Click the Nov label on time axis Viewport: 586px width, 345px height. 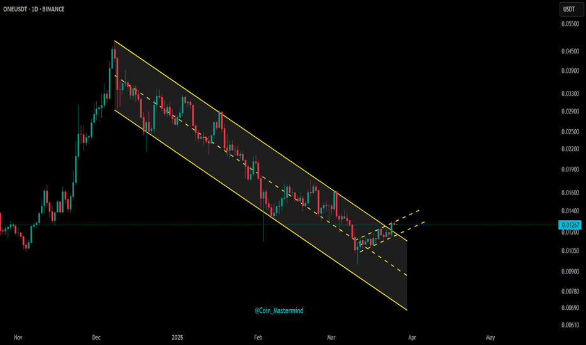(18, 337)
